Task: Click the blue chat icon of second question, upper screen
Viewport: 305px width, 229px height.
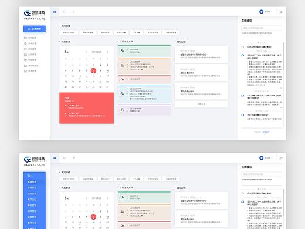Action: [x=243, y=55]
